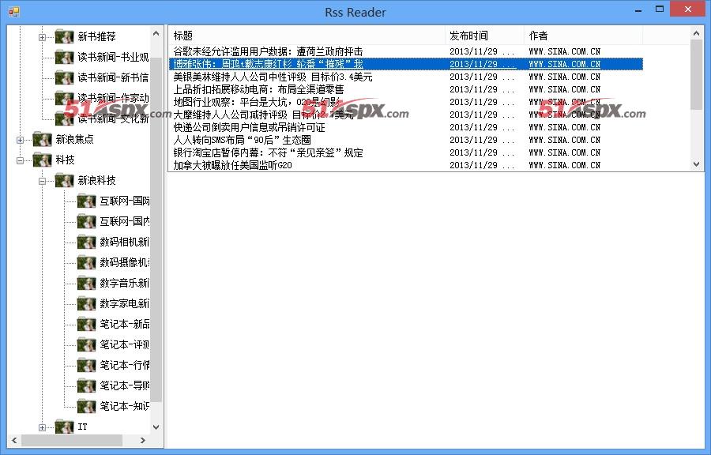Click the icon beside 读书新闻-新书信
The image size is (711, 455).
point(64,77)
